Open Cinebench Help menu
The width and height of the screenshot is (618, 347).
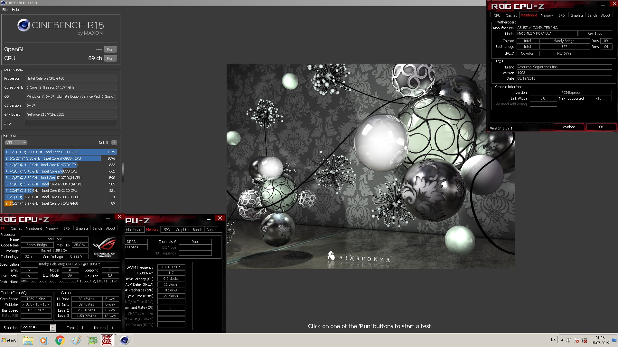point(15,10)
